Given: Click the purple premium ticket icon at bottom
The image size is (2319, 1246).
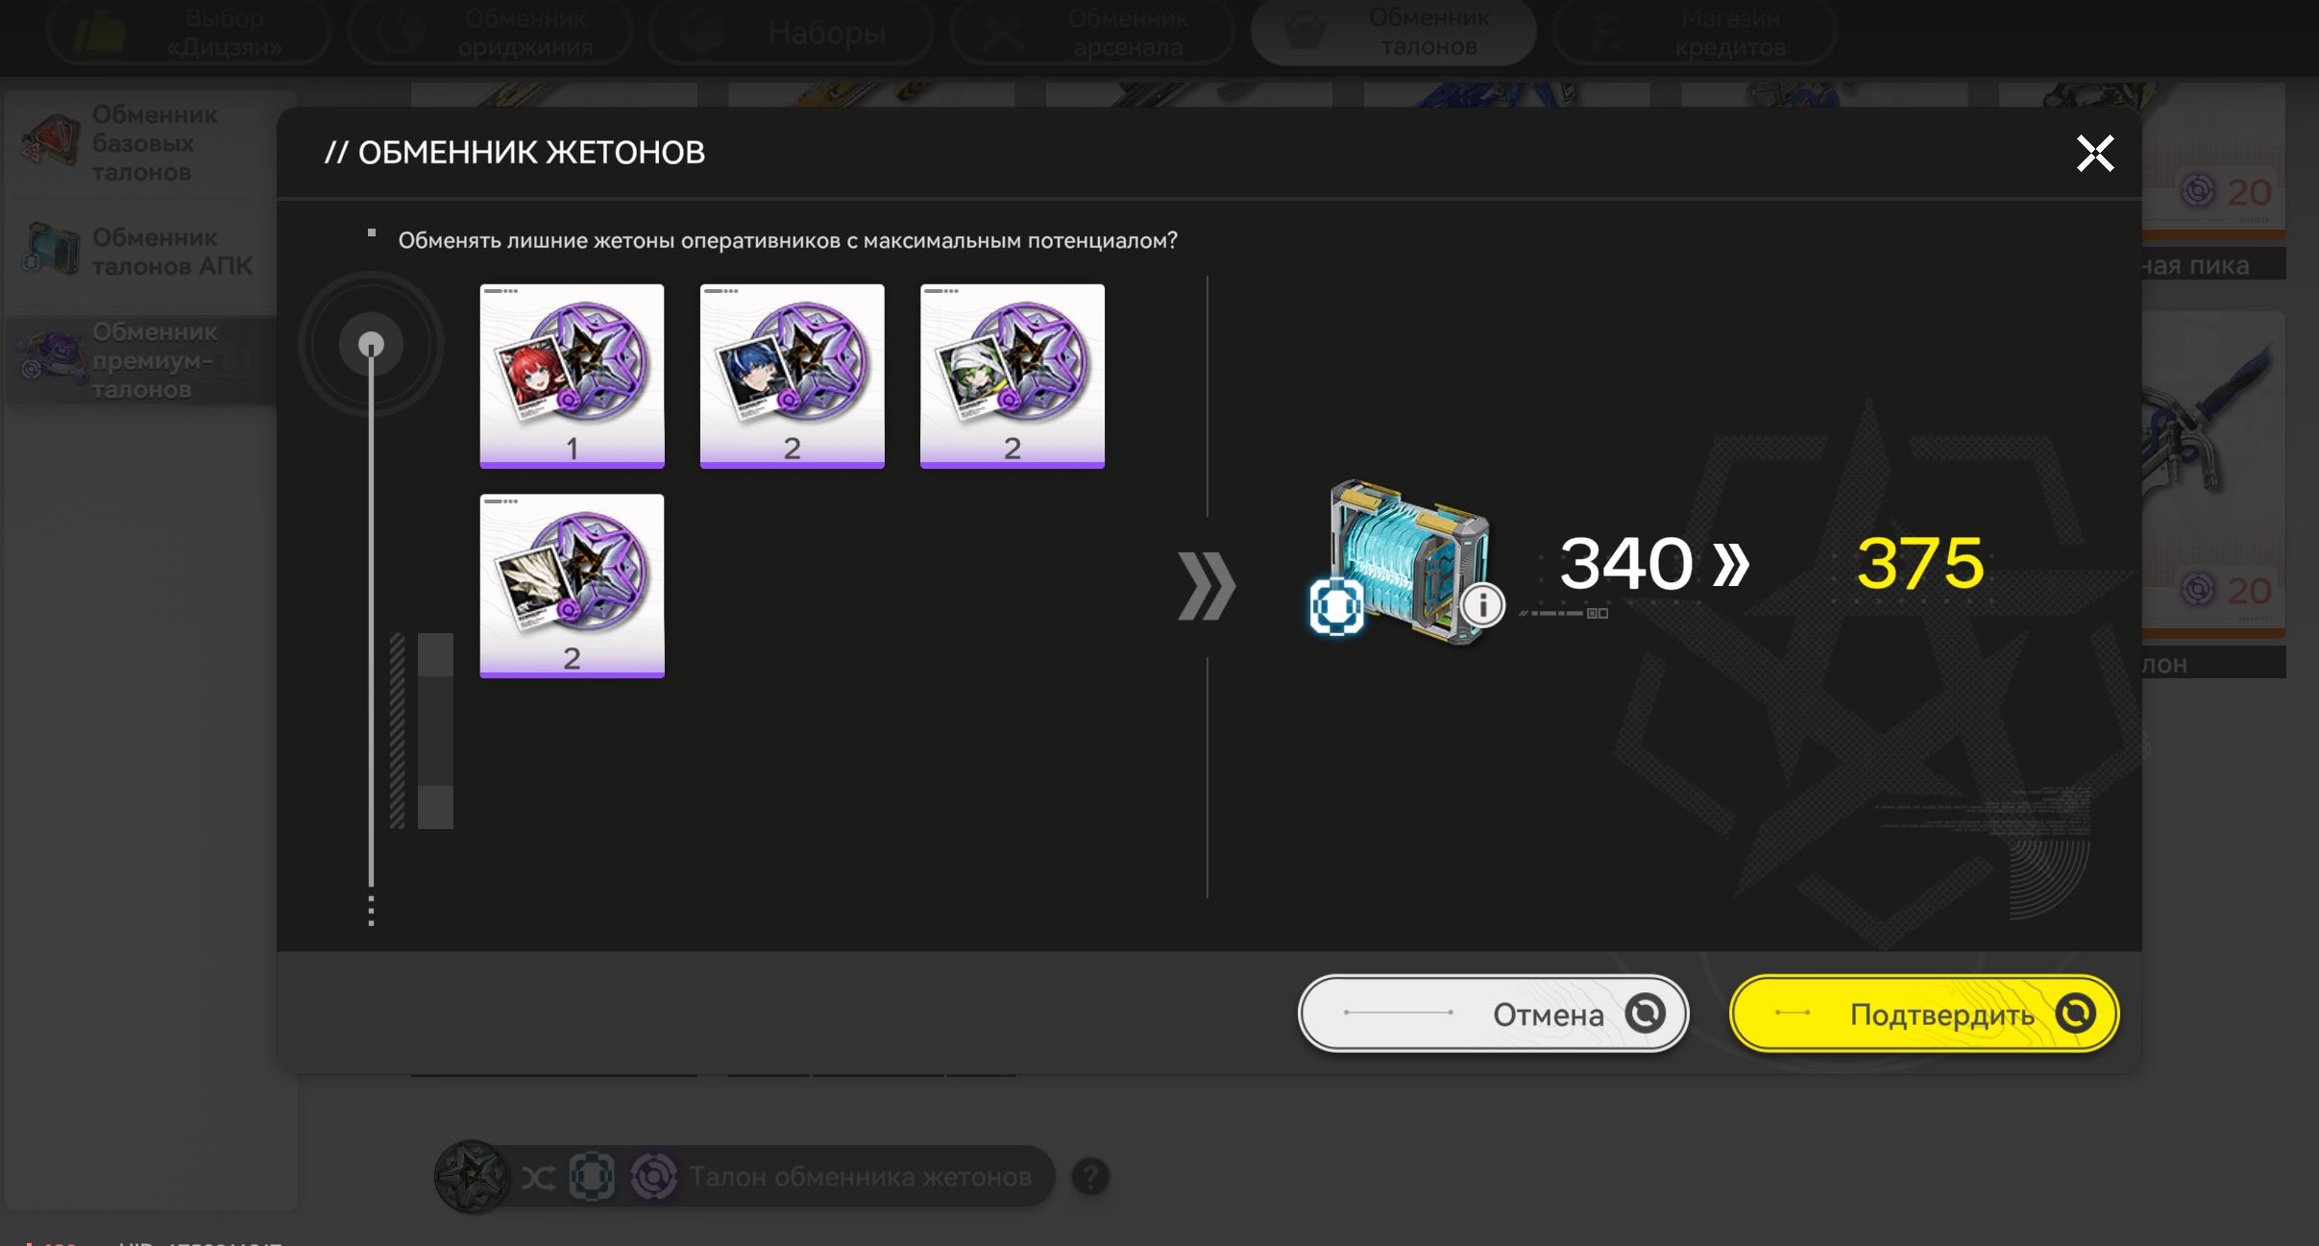Looking at the screenshot, I should (x=653, y=1177).
